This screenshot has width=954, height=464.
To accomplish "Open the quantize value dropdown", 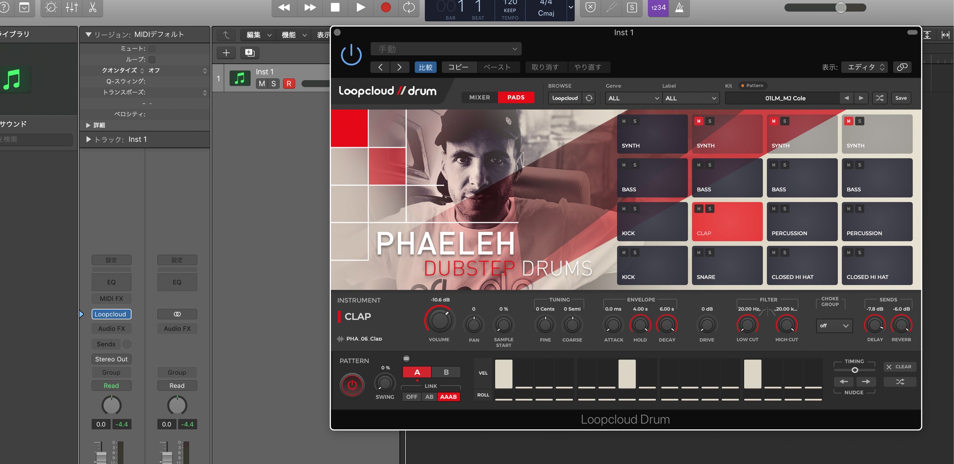I will [x=177, y=70].
